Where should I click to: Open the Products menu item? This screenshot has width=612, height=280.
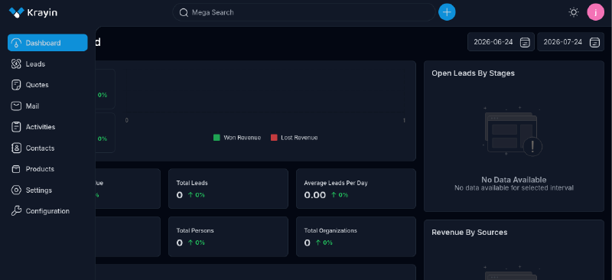pyautogui.click(x=47, y=169)
